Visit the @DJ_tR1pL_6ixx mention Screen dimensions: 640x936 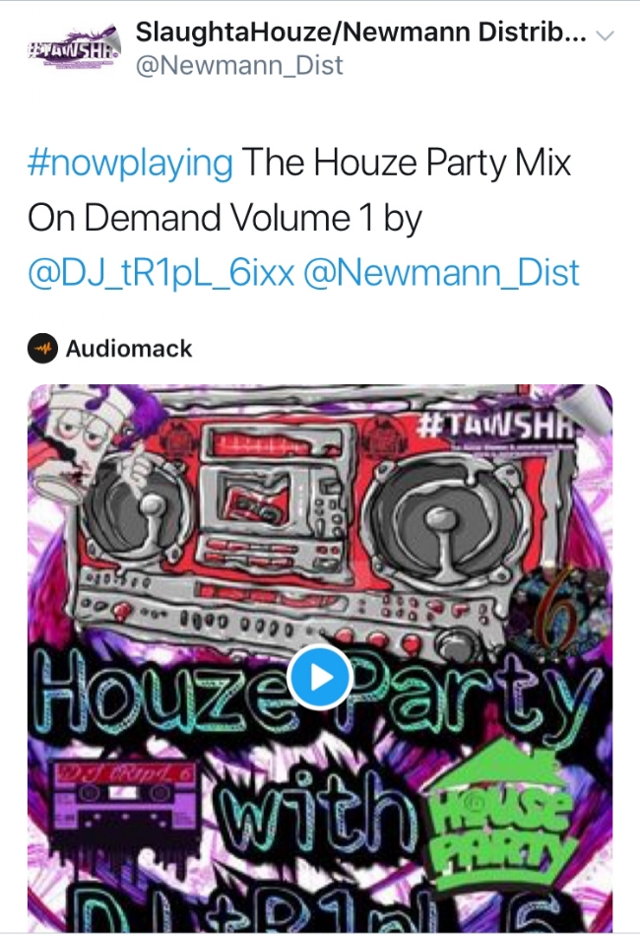point(161,273)
